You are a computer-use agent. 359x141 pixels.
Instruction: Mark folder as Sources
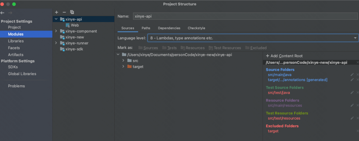[148, 48]
